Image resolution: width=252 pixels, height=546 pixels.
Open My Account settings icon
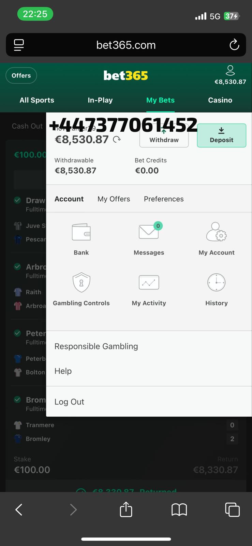tap(217, 232)
